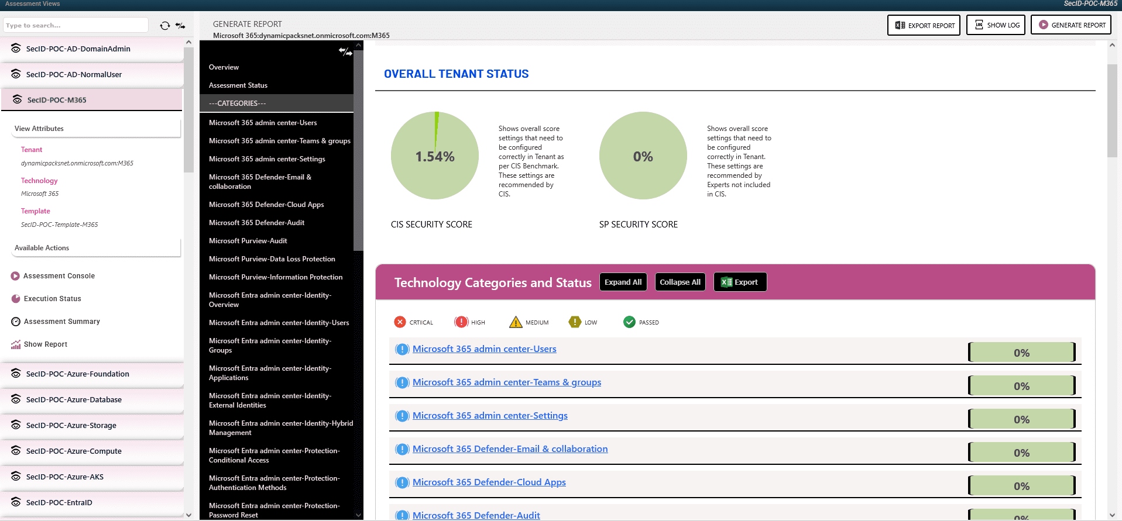Click the collapse arrows icon in black panel
The image size is (1122, 521).
point(345,52)
